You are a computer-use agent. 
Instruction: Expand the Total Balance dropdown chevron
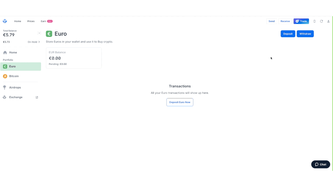[x=39, y=33]
